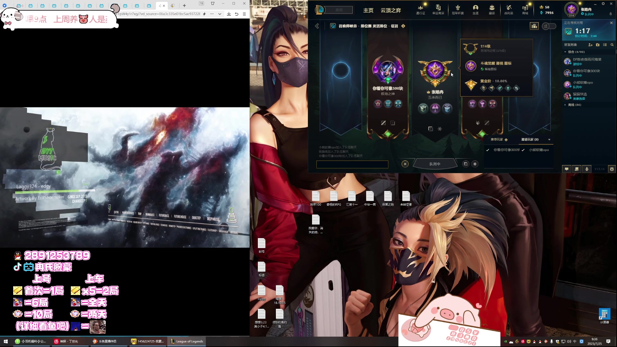Click the bug report icon at client bottom
This screenshot has width=617, height=347.
click(x=612, y=169)
